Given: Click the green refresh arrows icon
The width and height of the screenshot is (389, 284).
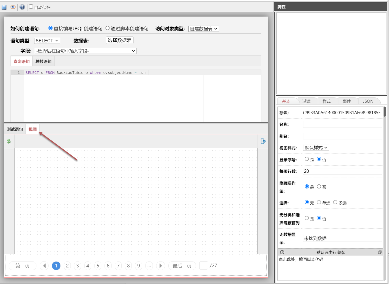Looking at the screenshot, I should point(9,141).
